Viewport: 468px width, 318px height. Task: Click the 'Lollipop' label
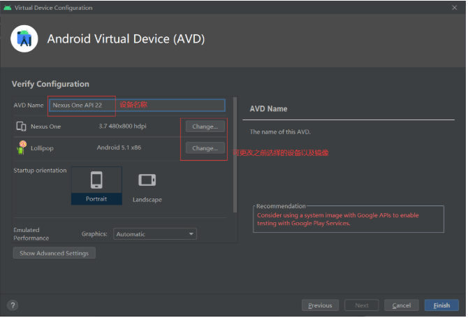(42, 148)
